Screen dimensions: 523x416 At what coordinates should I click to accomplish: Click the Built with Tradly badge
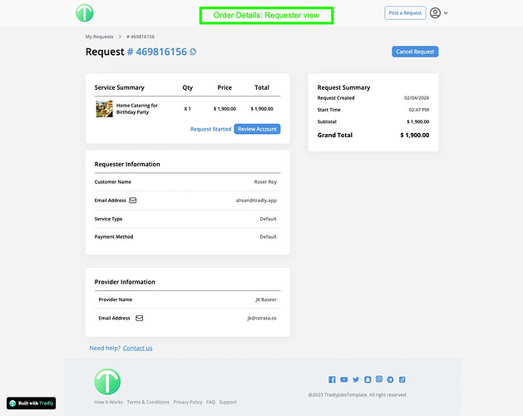point(32,403)
